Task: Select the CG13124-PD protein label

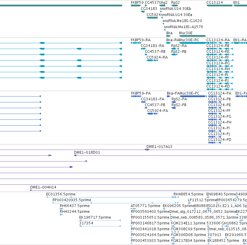Action: pyautogui.click(x=220, y=139)
